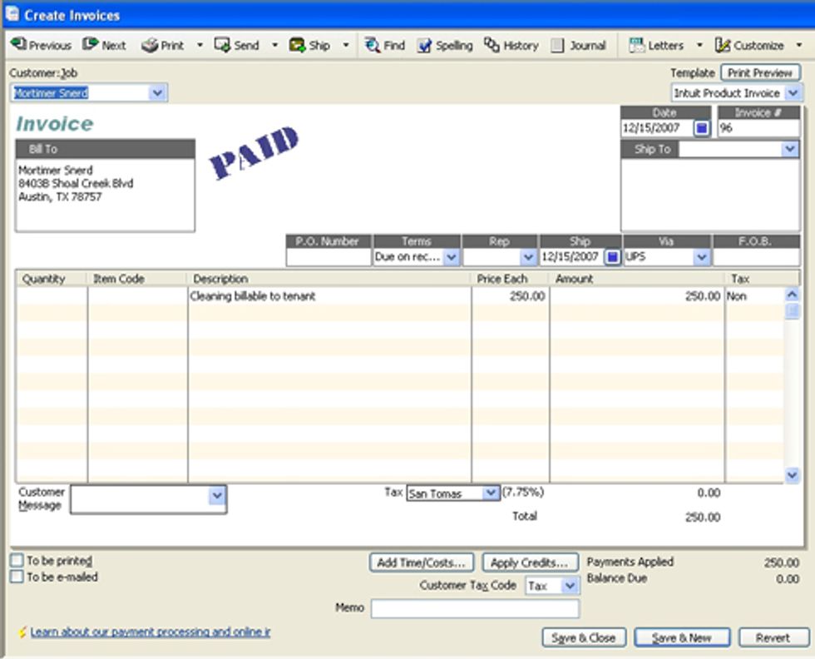Click the Invoice # field
The width and height of the screenshot is (815, 659).
pos(758,128)
